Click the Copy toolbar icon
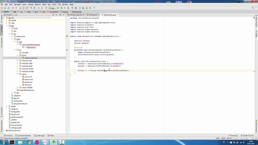Viewport: 258px width, 145px height. pos(23,8)
